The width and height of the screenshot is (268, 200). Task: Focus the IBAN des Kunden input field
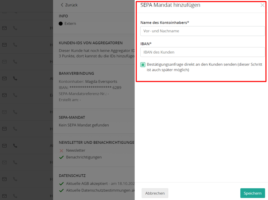tap(203, 52)
